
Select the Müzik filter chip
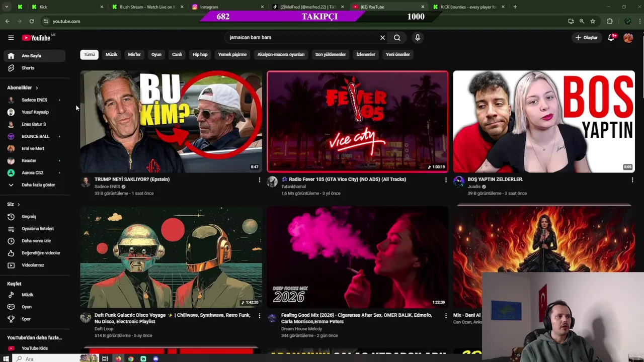pos(111,54)
